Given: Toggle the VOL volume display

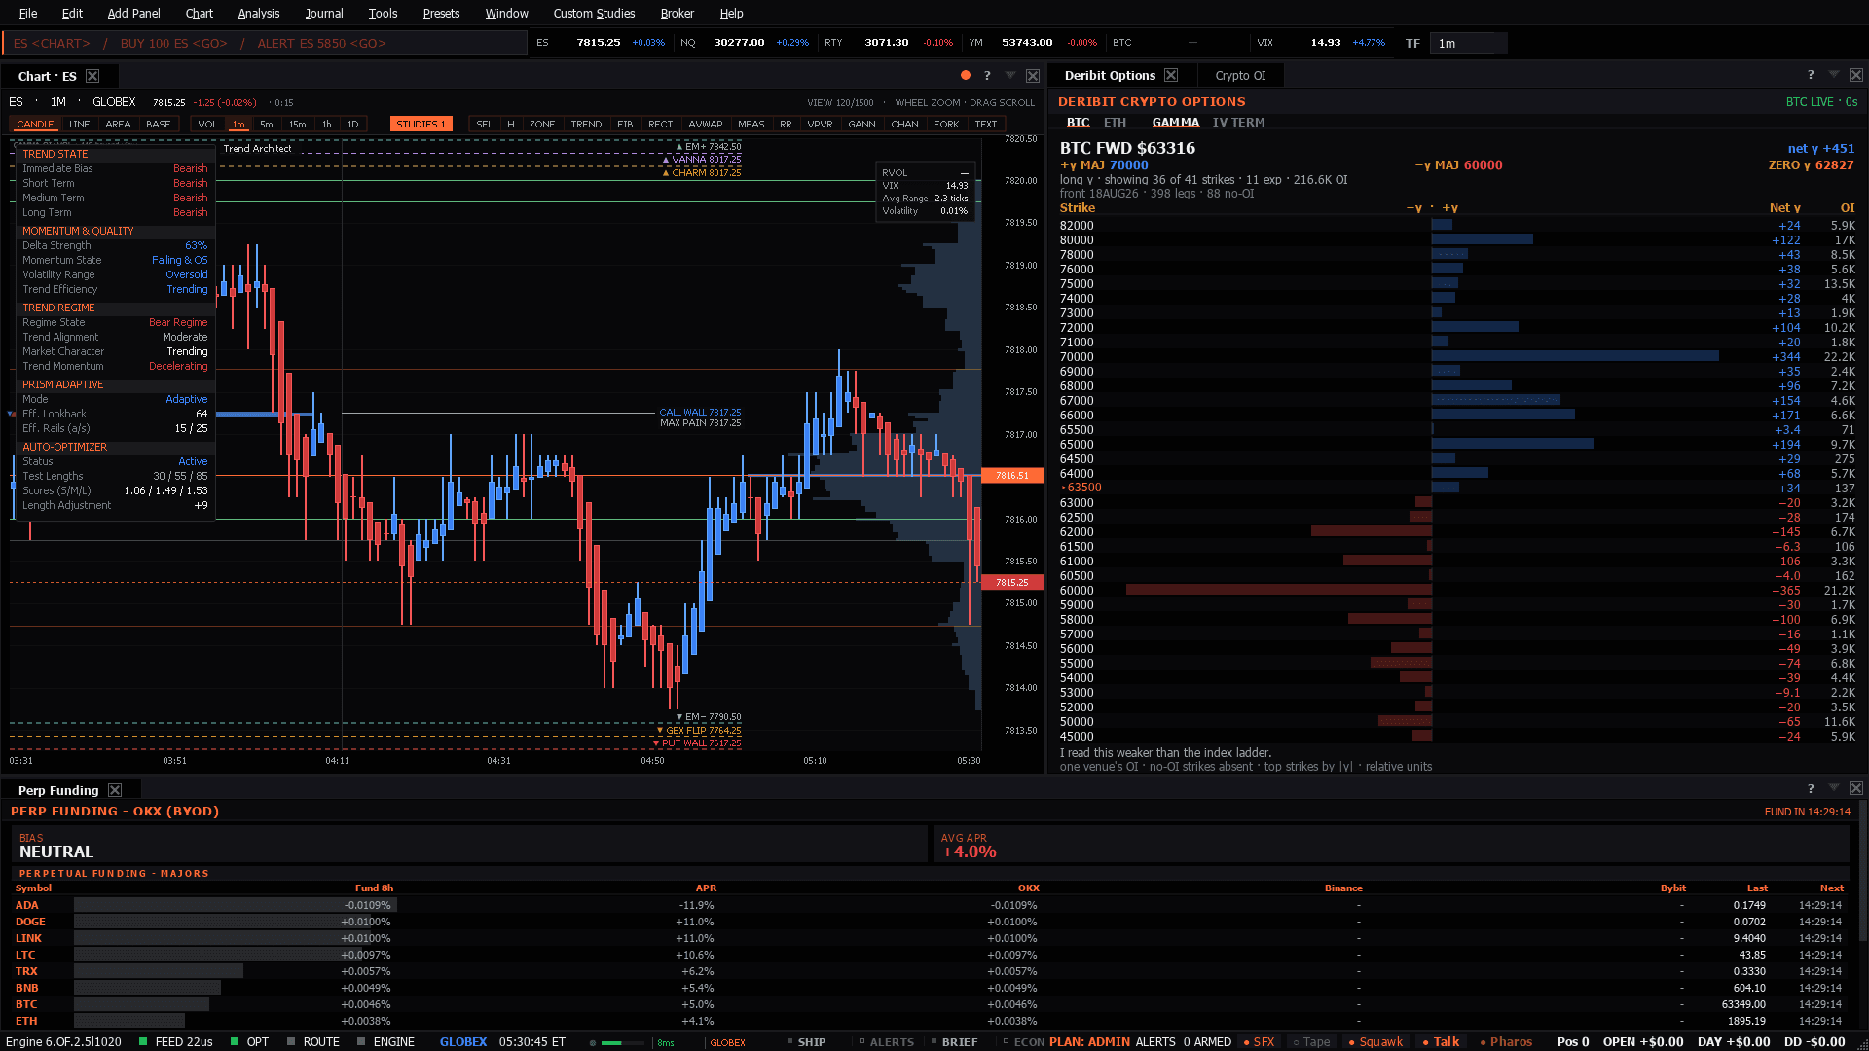Looking at the screenshot, I should 207,124.
